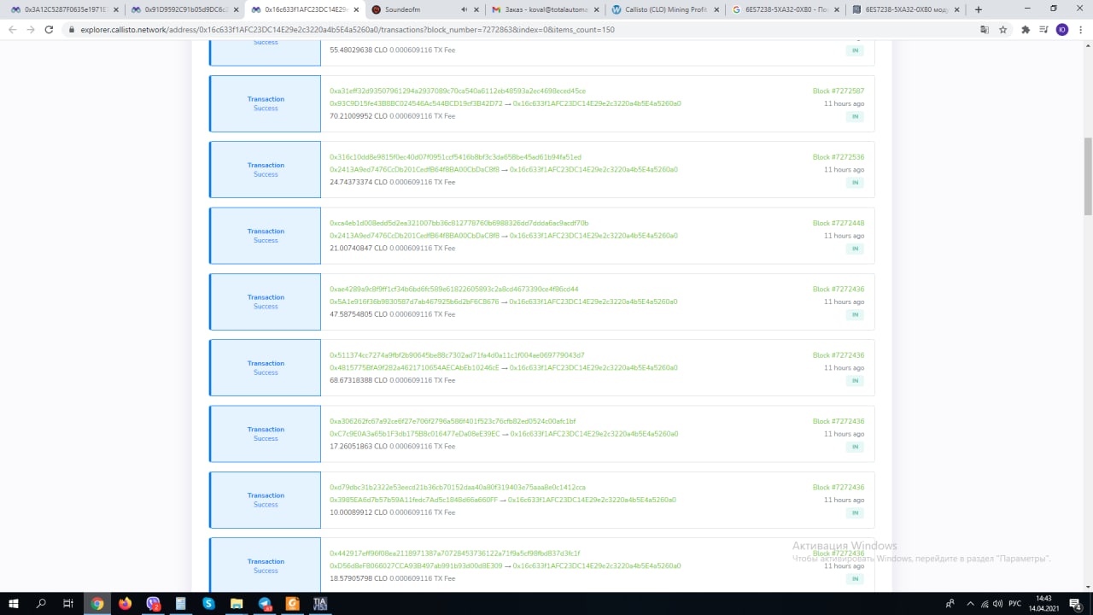
Task: Click the 17.26051863 CLO amount
Action: [x=358, y=446]
